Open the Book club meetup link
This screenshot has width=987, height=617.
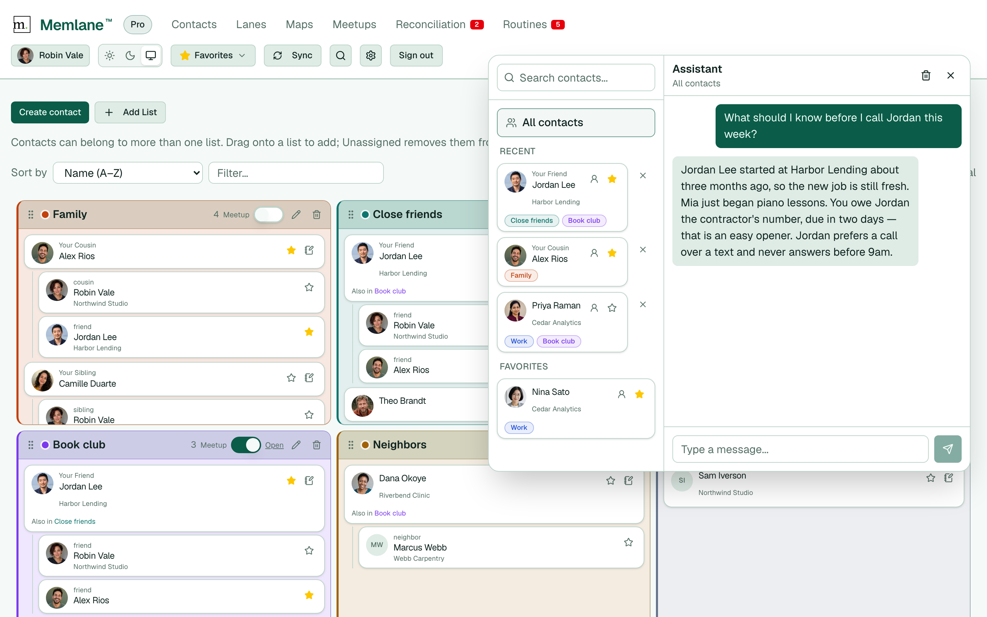tap(274, 445)
